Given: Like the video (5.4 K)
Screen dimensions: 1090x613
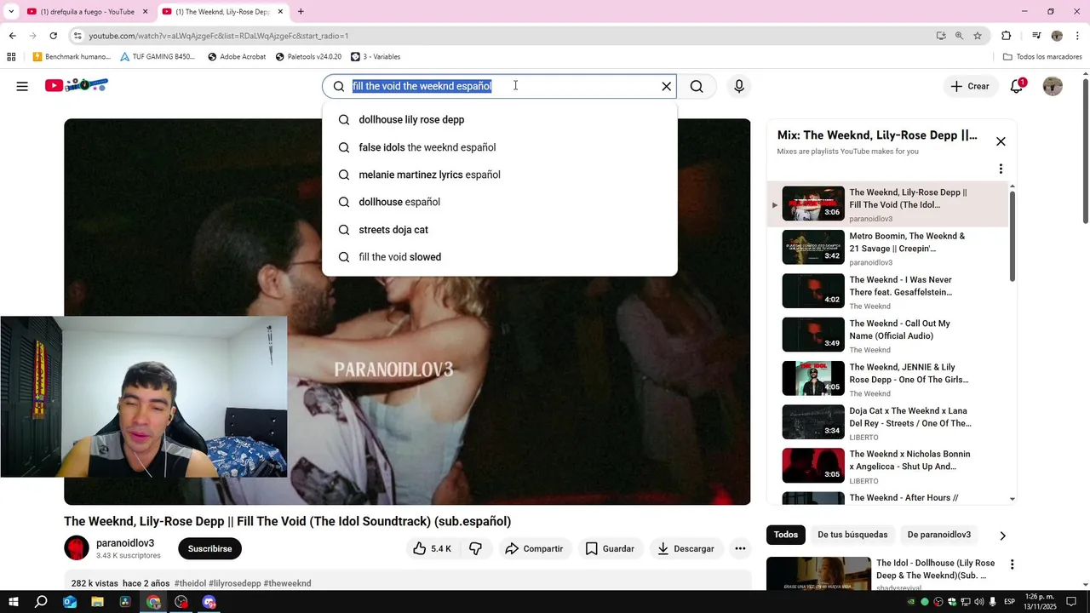Looking at the screenshot, I should pos(433,549).
